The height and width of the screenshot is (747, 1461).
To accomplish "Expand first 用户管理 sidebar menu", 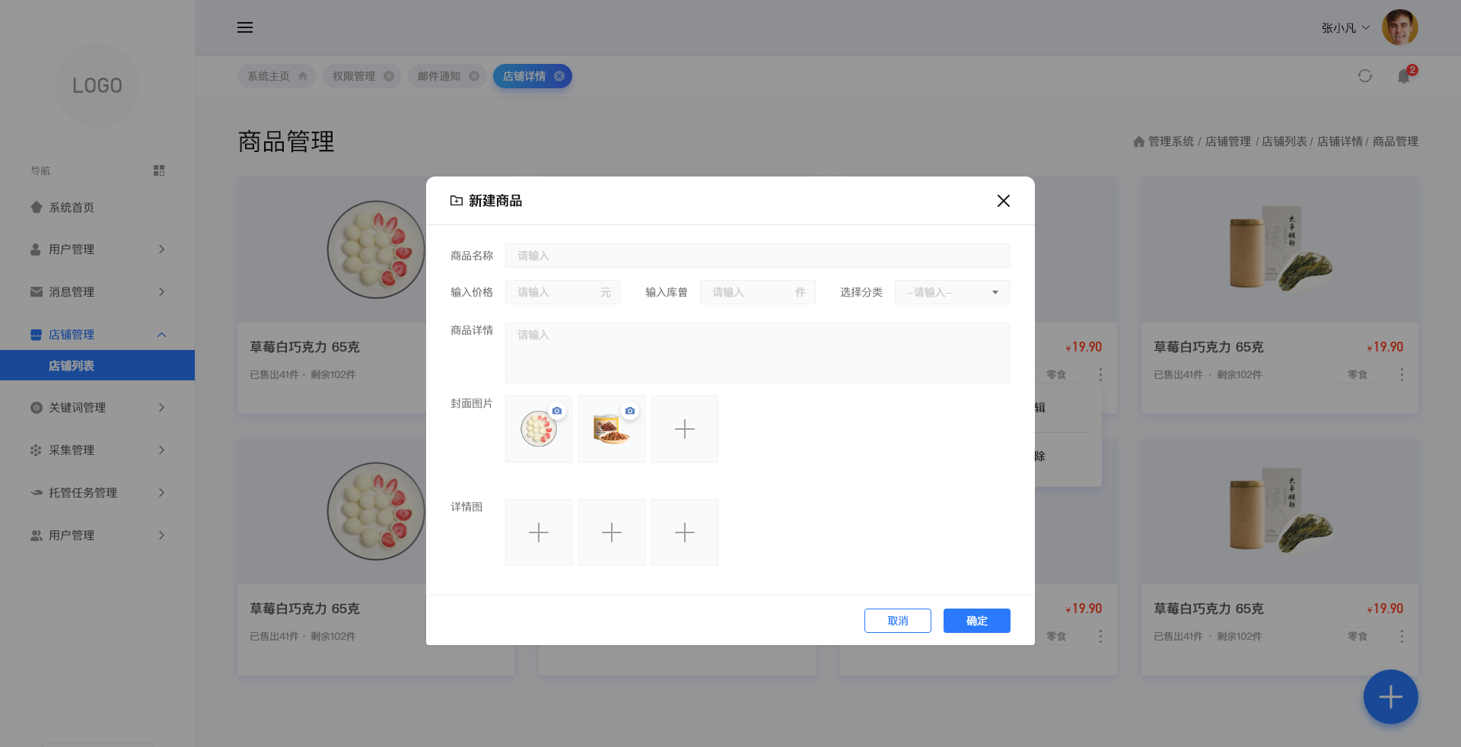I will (x=161, y=250).
